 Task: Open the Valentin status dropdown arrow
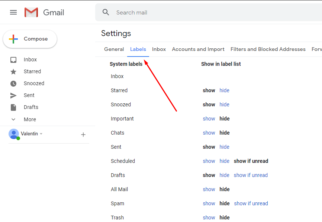click(41, 134)
